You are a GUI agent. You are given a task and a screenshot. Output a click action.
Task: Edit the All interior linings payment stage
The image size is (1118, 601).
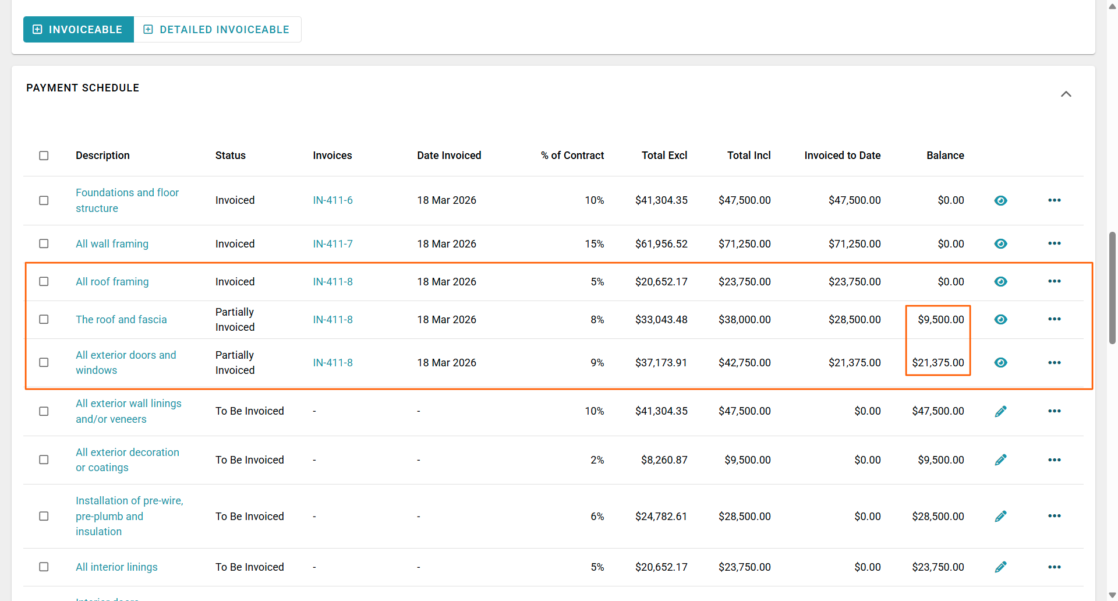[x=1000, y=567]
